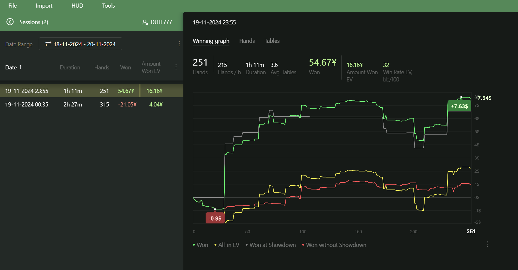This screenshot has width=518, height=270.
Task: Click the 19-11-2024 23:55 session title
Action: (x=215, y=22)
